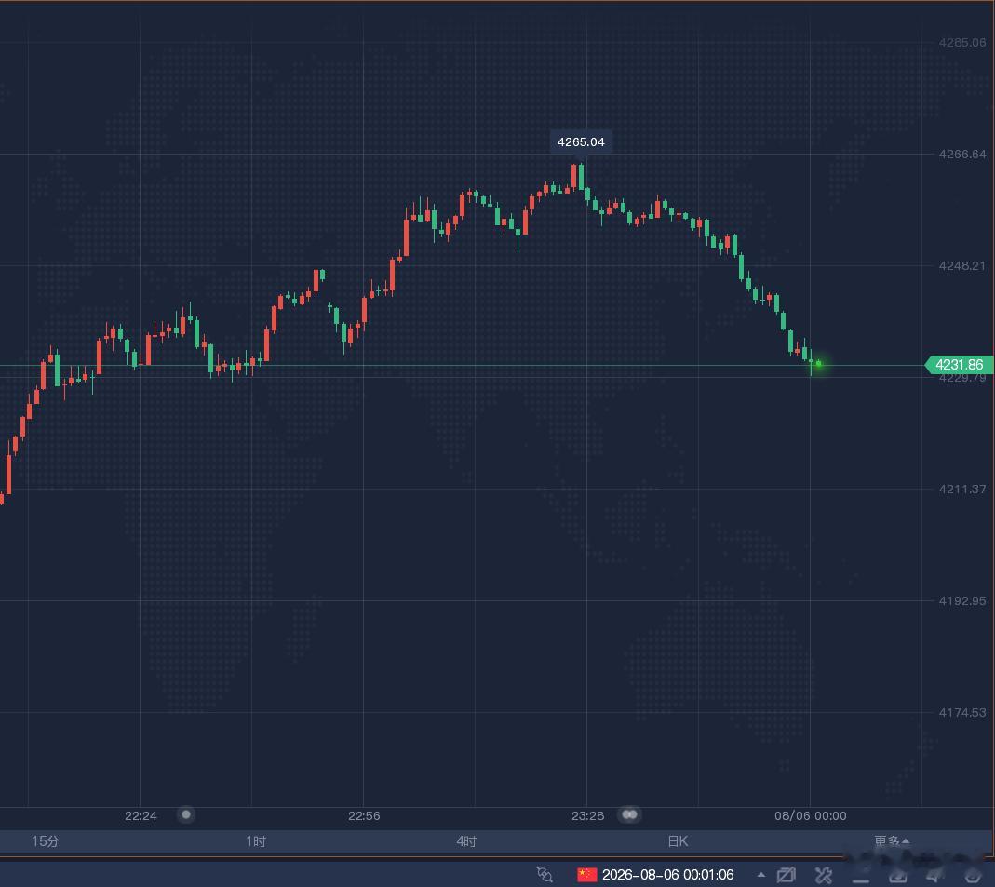Click the single event dot near 22:24
Screen dimensions: 995x887
186,814
